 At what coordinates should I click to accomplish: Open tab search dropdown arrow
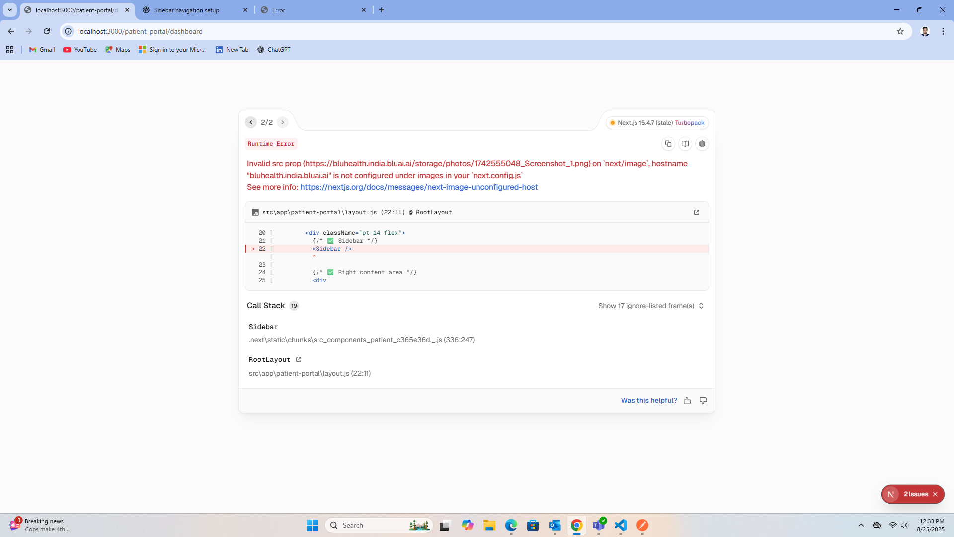click(9, 10)
